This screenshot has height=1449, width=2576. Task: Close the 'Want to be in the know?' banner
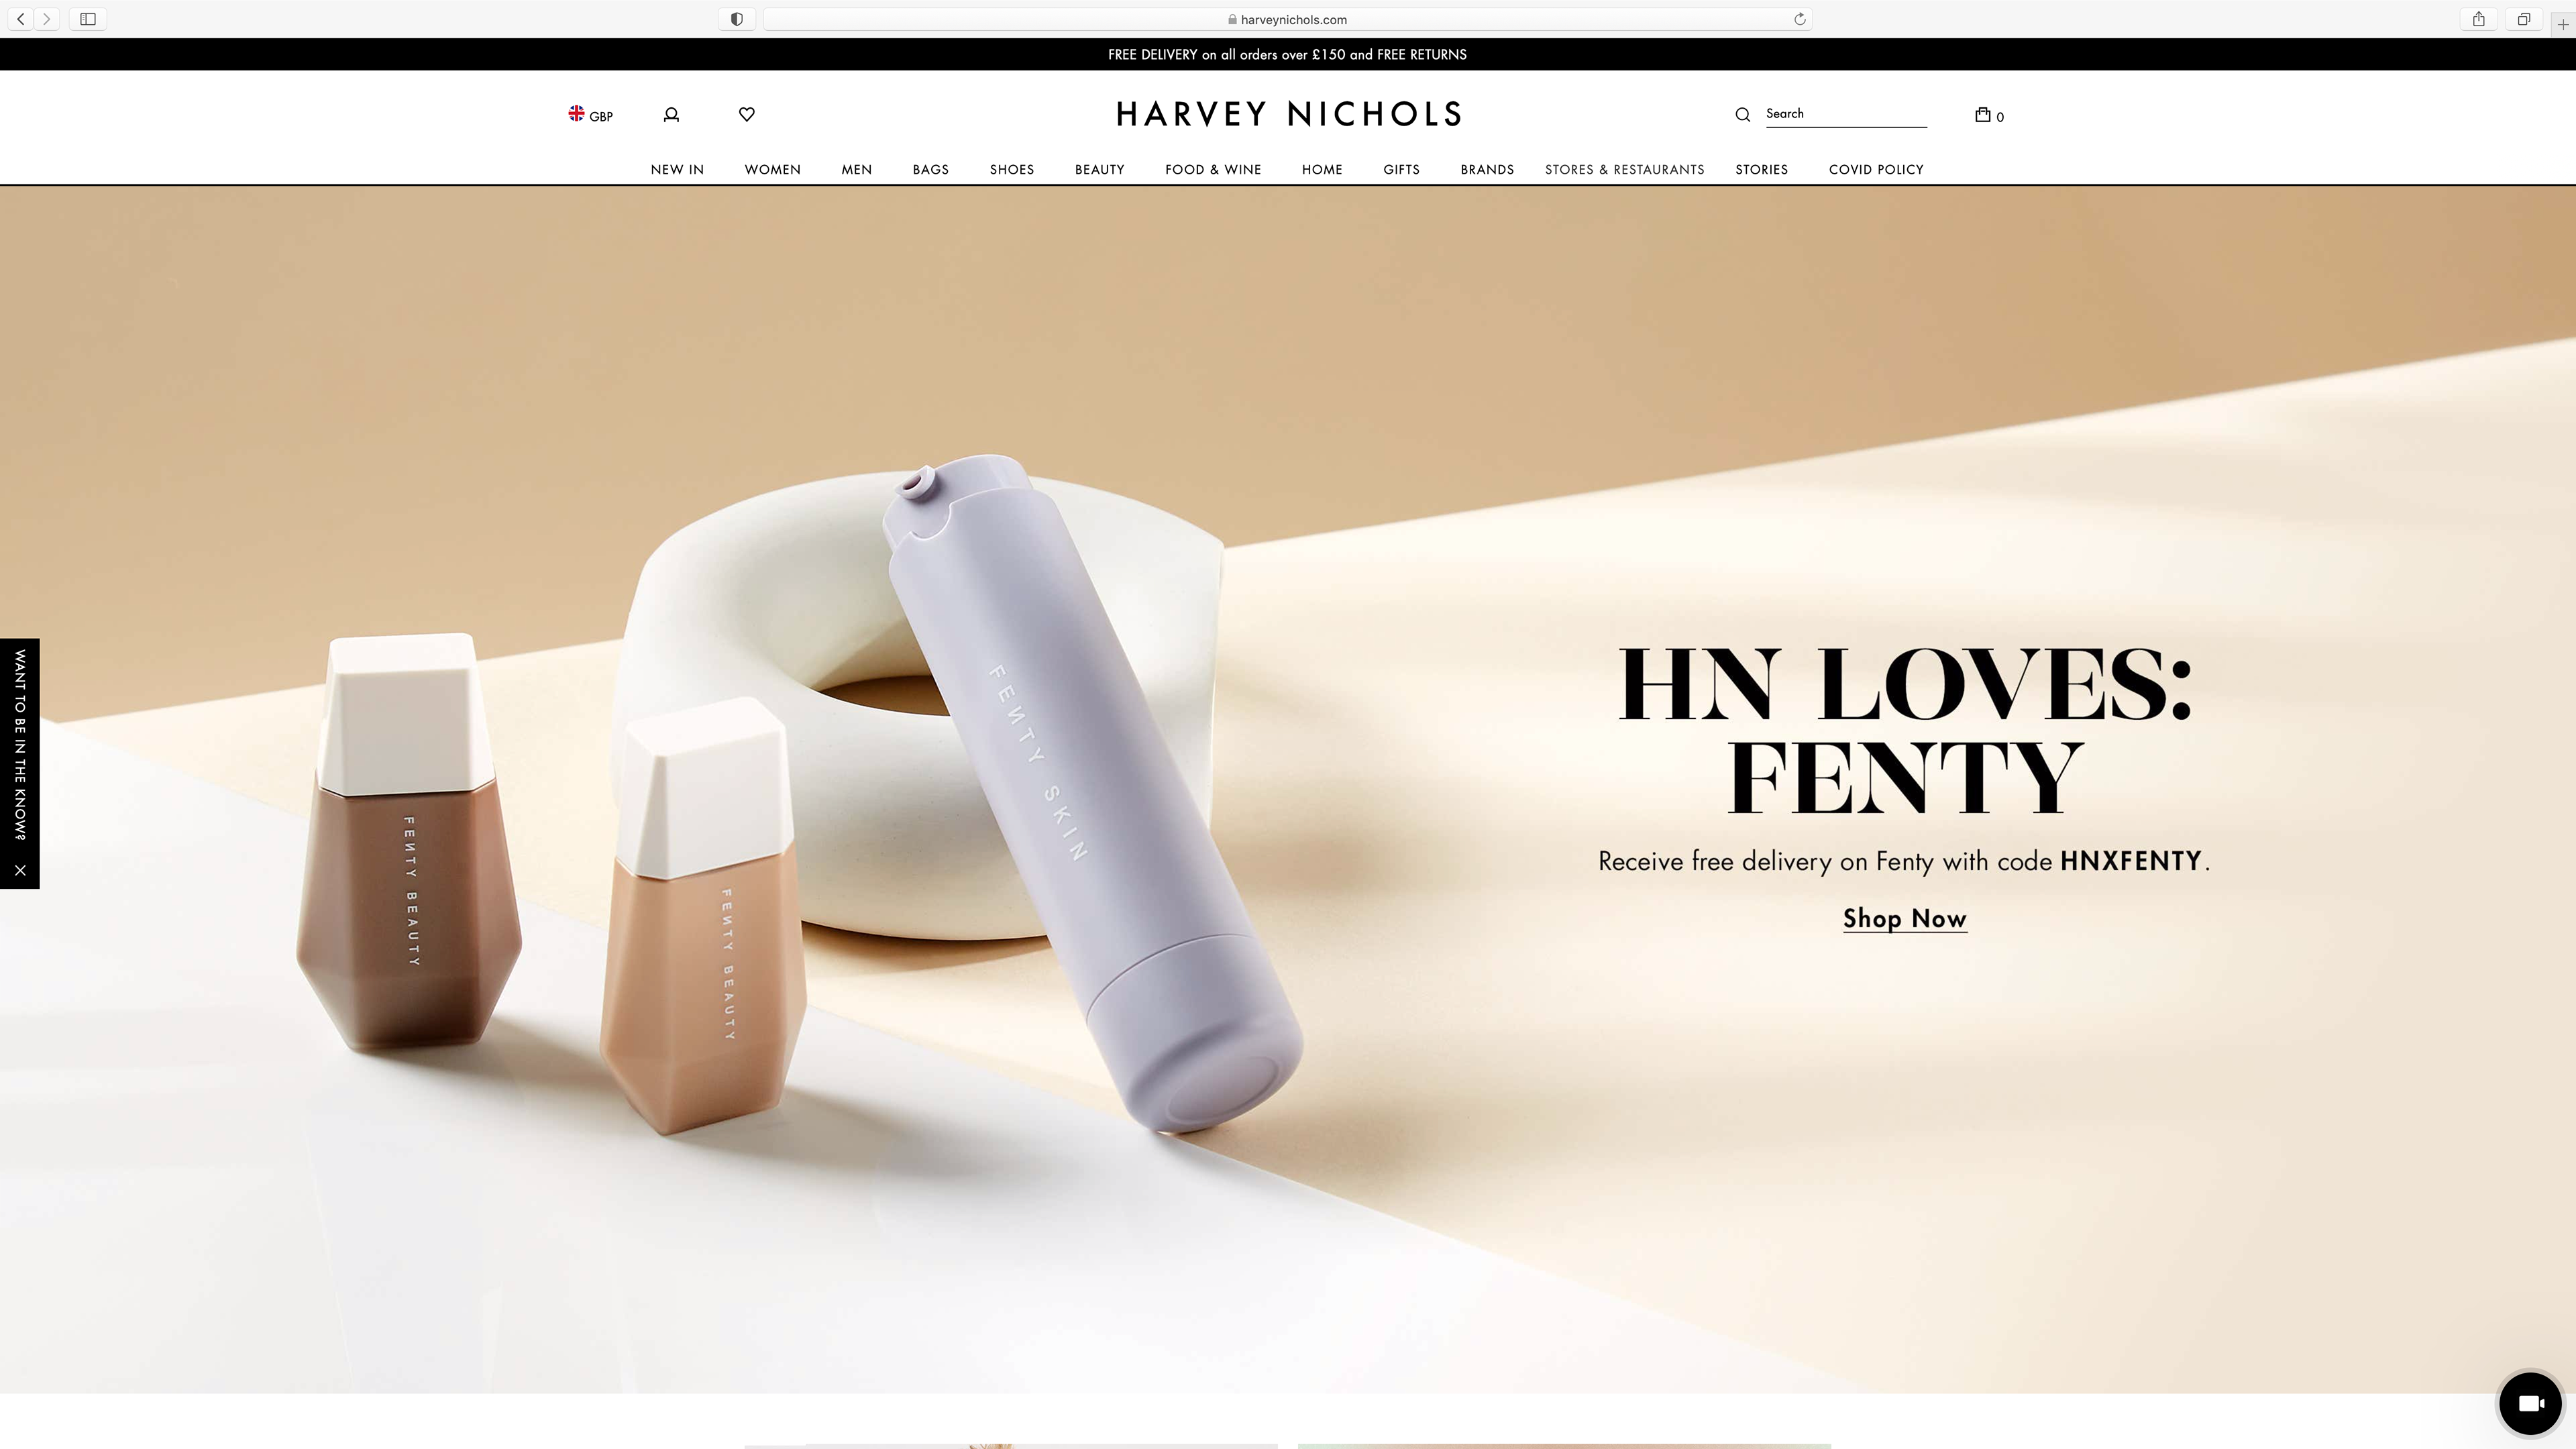click(x=20, y=870)
